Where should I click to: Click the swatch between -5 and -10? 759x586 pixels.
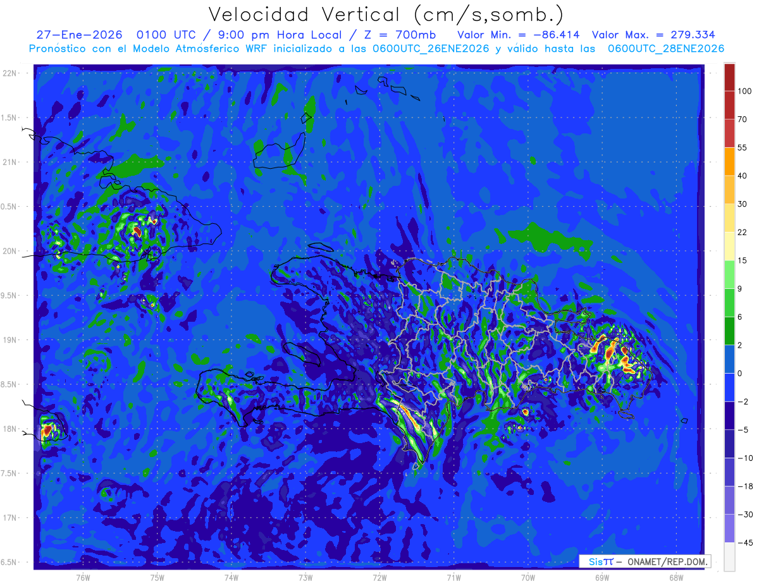click(729, 443)
